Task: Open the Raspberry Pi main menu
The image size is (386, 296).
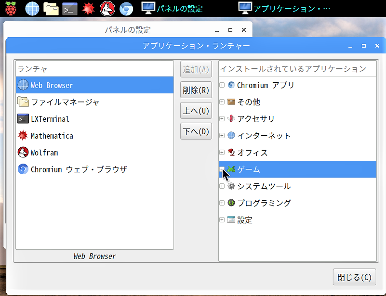Action: coord(11,9)
